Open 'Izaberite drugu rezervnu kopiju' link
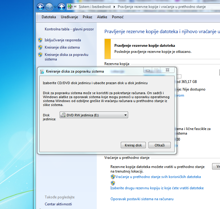Image resolution: width=220 pixels, height=209 pixels. click(157, 188)
